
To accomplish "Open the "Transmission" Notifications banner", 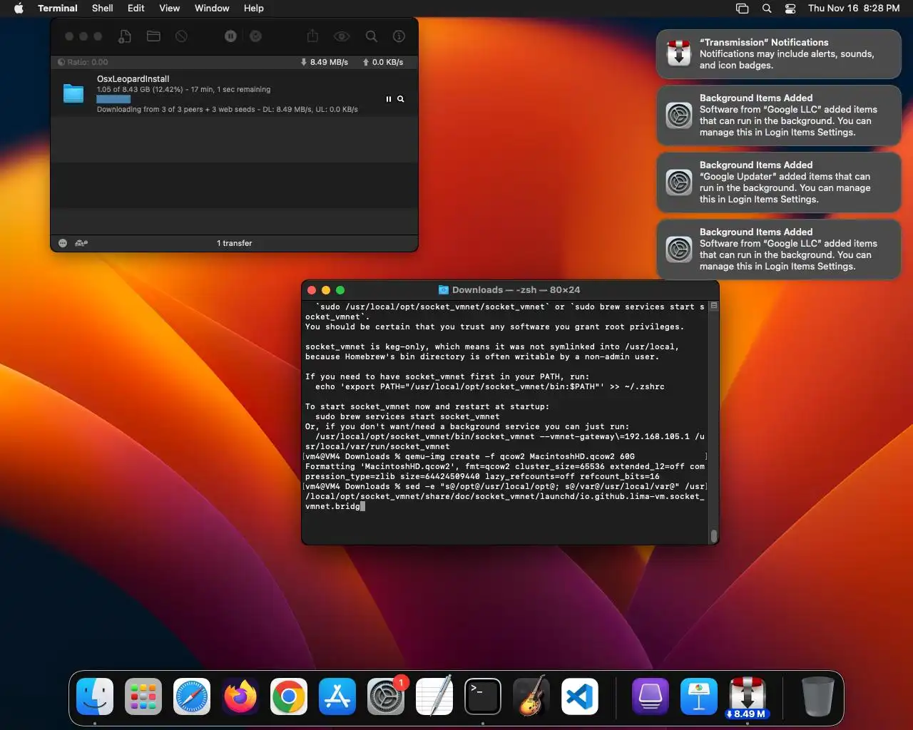I will [x=779, y=54].
